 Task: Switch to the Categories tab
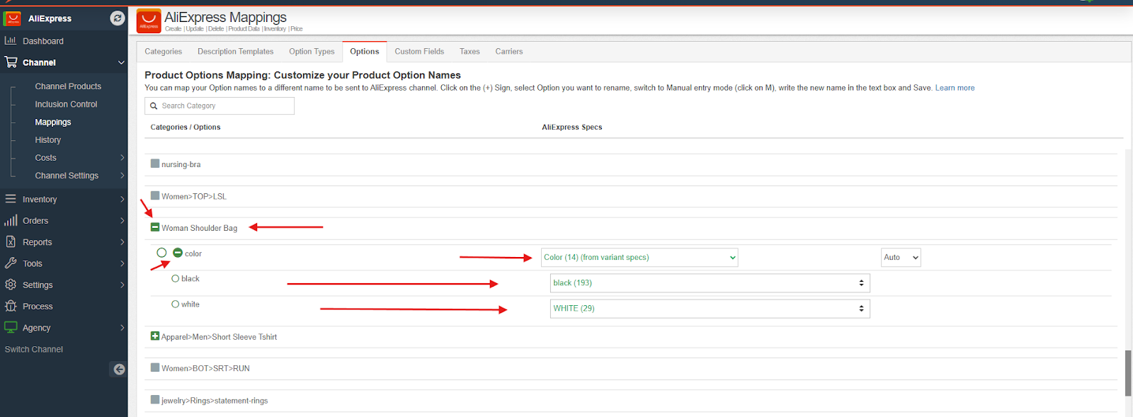click(x=164, y=52)
